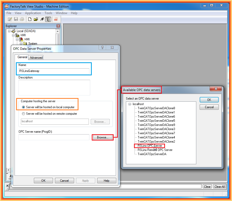Screen dimensions: 232x201
Task: Select RSLinx Remote OPC Server entry
Action: point(155,150)
